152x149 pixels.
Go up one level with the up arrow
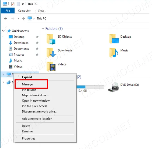click(x=24, y=19)
